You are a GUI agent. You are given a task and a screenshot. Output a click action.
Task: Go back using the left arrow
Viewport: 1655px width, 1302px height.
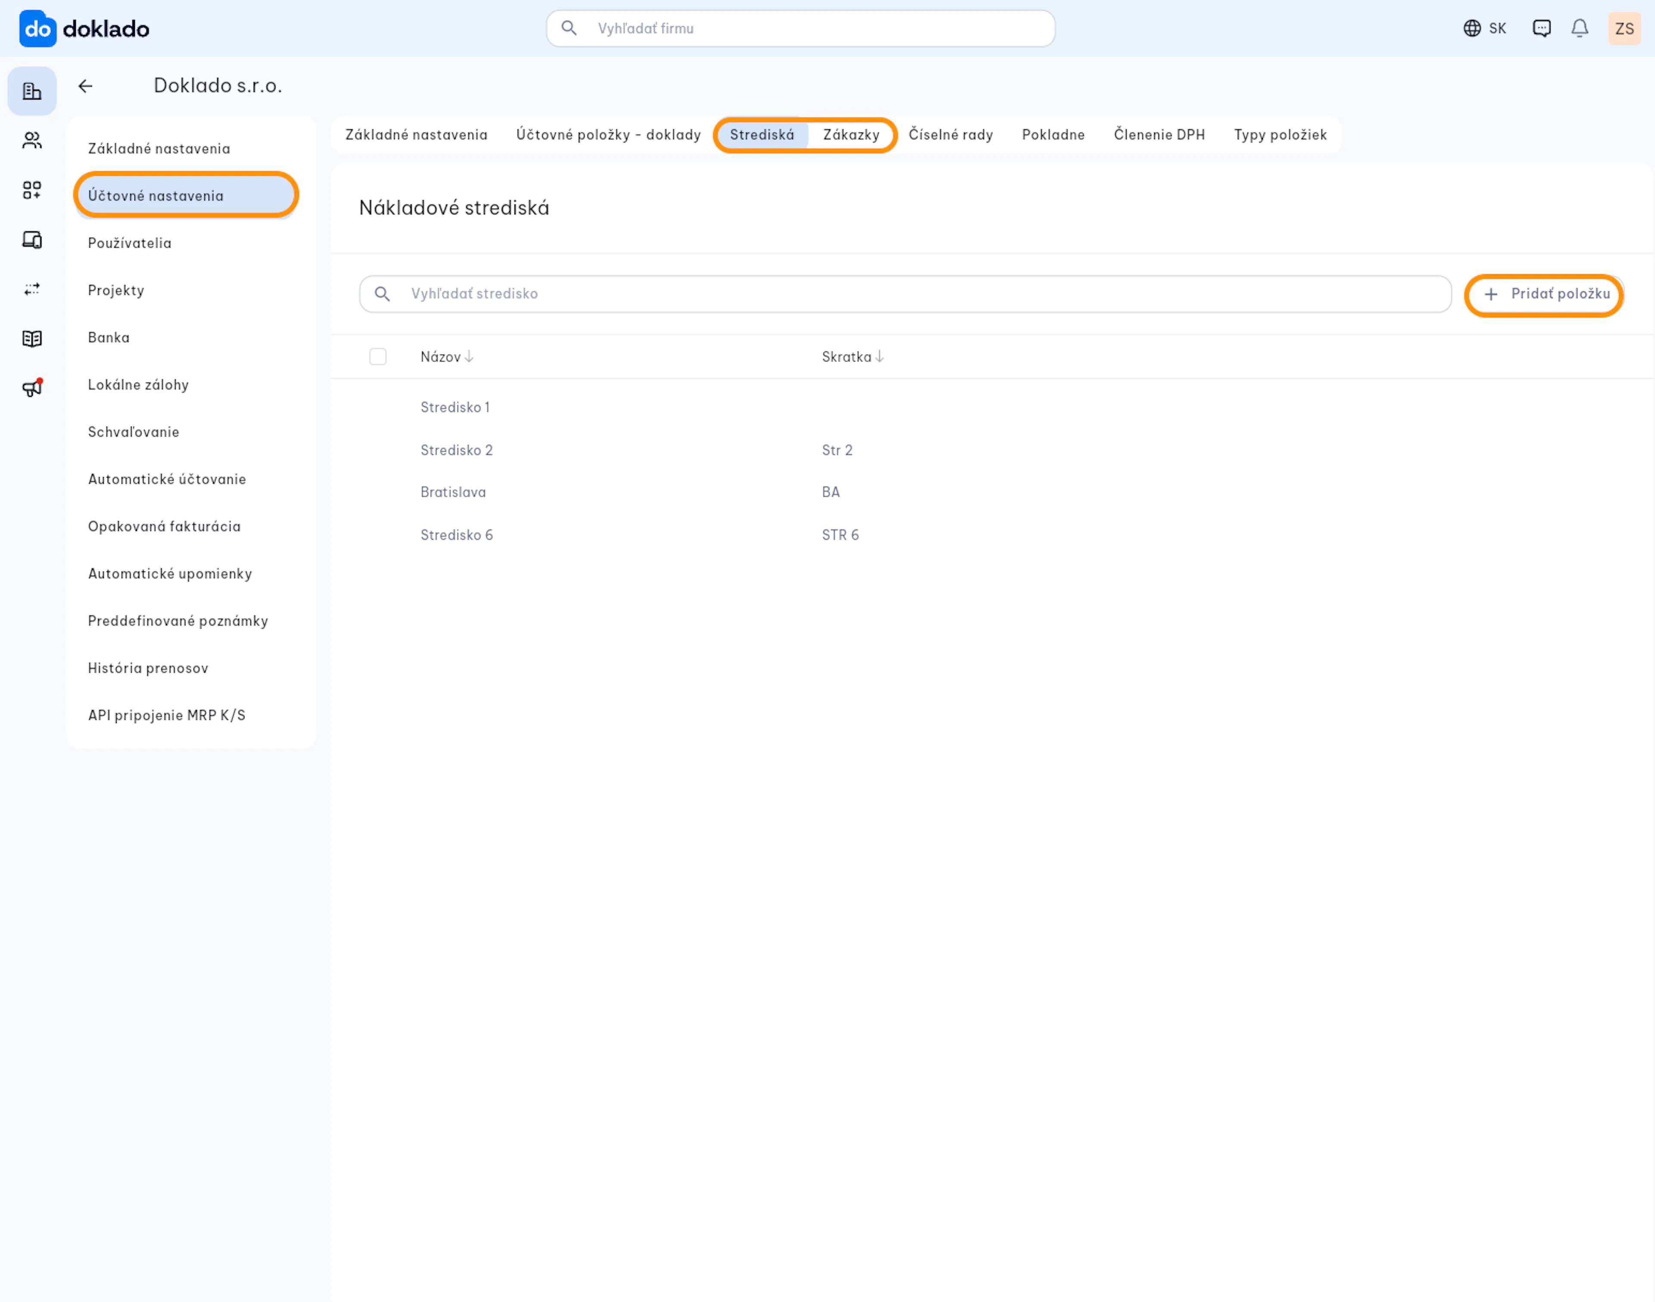tap(85, 86)
